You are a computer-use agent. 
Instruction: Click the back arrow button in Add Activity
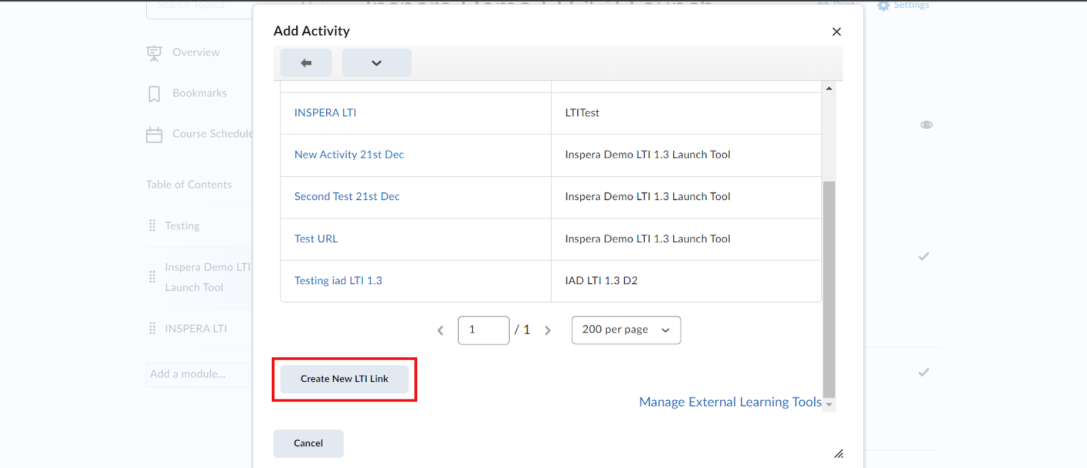pyautogui.click(x=306, y=63)
